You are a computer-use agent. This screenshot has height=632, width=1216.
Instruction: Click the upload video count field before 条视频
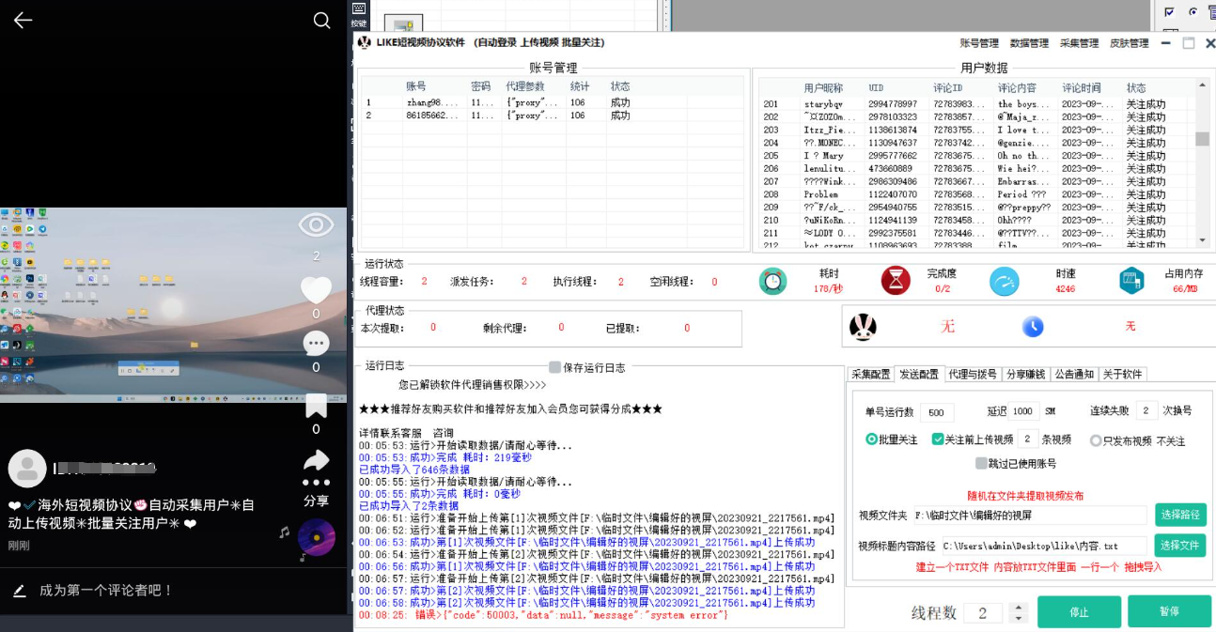pos(1028,439)
